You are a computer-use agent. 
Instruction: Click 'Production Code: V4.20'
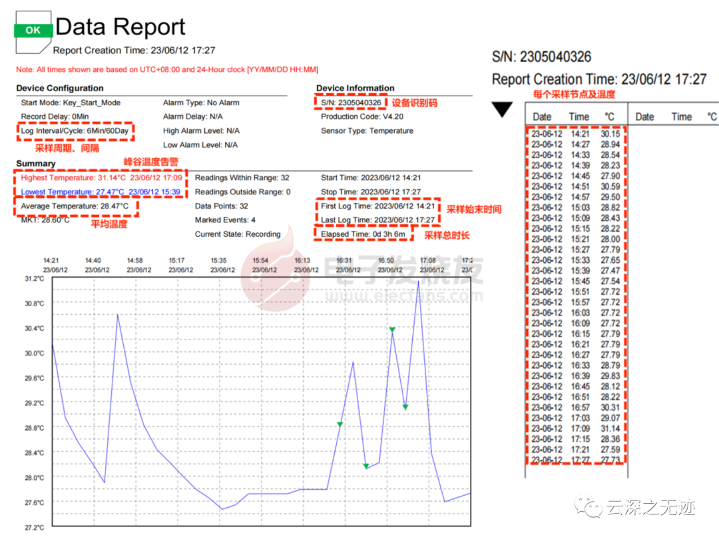pyautogui.click(x=362, y=116)
